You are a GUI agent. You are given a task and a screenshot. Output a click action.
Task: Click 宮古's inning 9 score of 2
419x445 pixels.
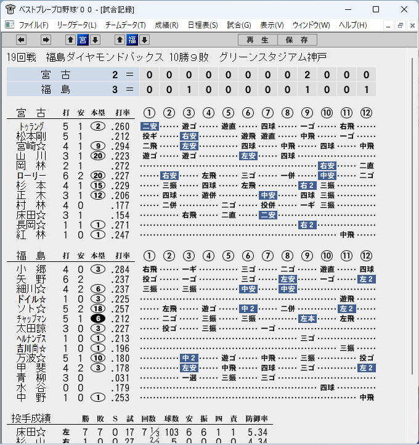pyautogui.click(x=307, y=75)
